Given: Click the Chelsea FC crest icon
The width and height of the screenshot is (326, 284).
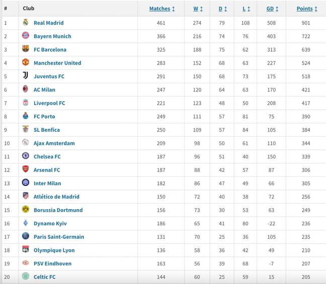Looking at the screenshot, I should (x=26, y=156).
